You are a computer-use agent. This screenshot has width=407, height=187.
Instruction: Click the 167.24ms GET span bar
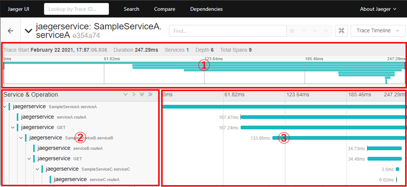click(323, 128)
